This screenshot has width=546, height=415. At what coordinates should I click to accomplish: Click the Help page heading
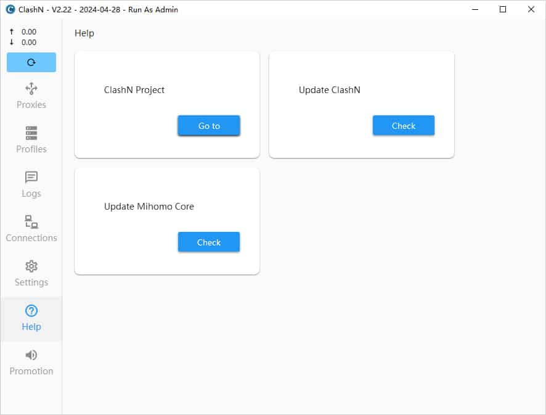[84, 33]
